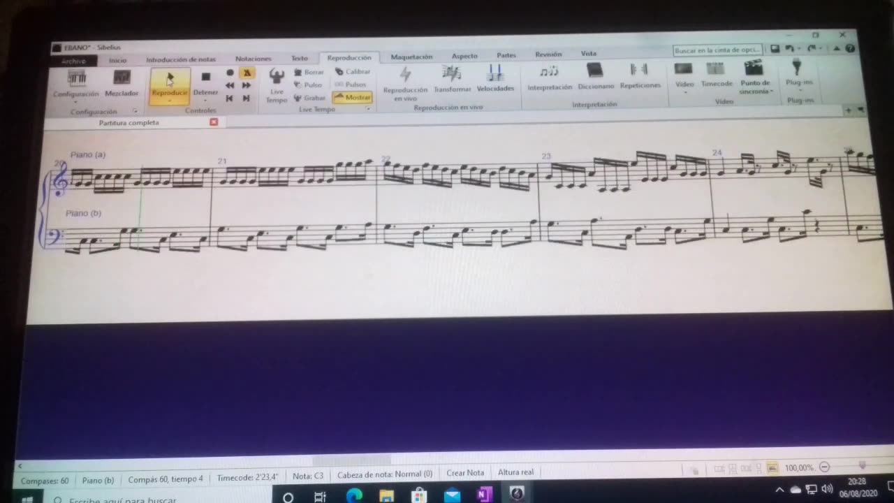Screen dimensions: 894x503
Task: Click the Altura real status button
Action: pos(515,472)
